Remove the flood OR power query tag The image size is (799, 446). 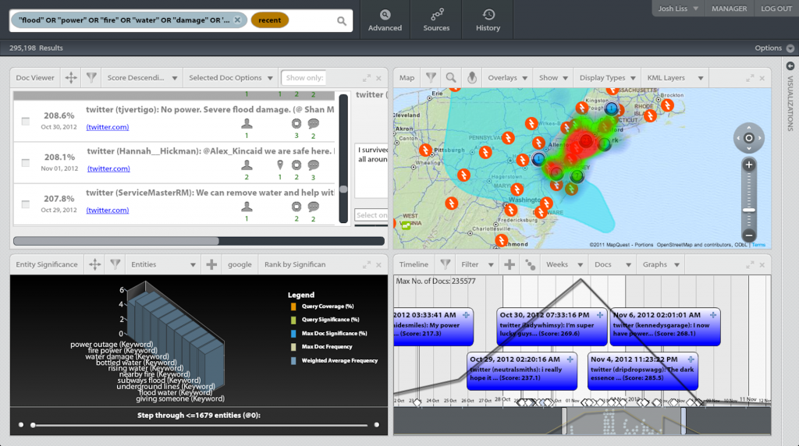click(x=237, y=19)
